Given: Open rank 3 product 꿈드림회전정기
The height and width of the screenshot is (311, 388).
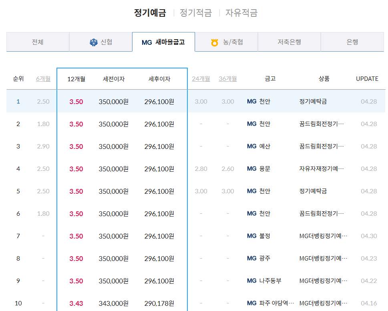Looking at the screenshot, I should (x=322, y=146).
